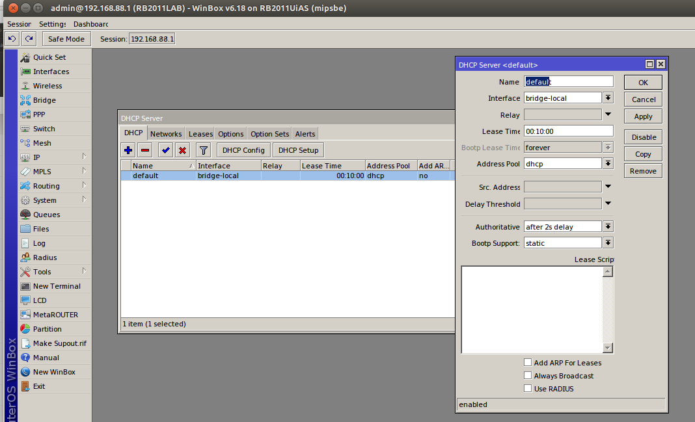Open the funnel filter icon
The image size is (695, 422).
204,150
